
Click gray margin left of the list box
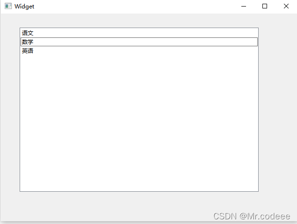click(x=10, y=109)
